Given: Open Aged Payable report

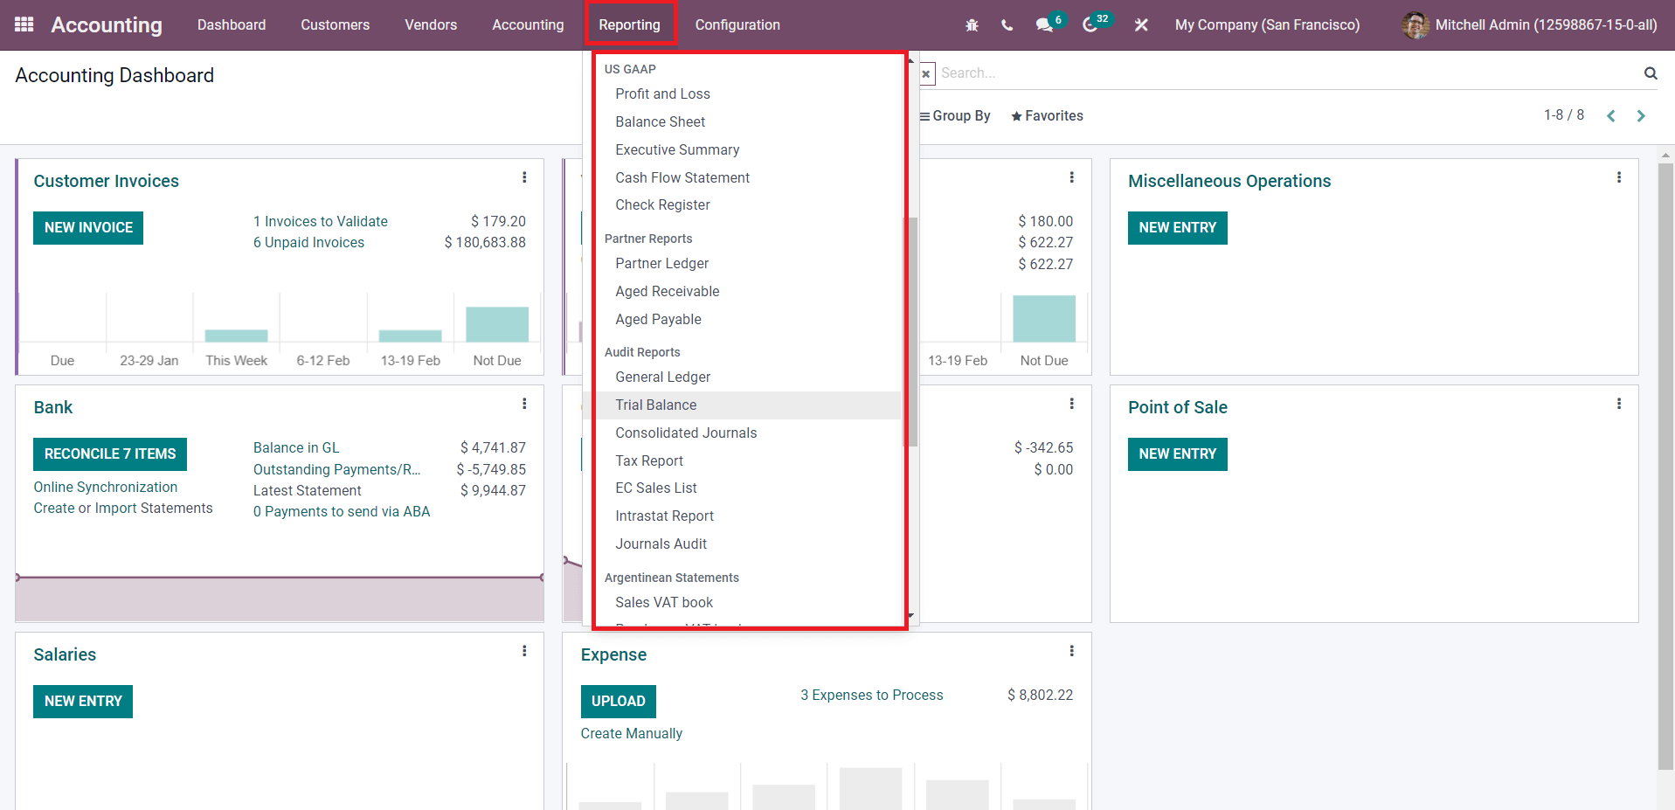Looking at the screenshot, I should [658, 320].
